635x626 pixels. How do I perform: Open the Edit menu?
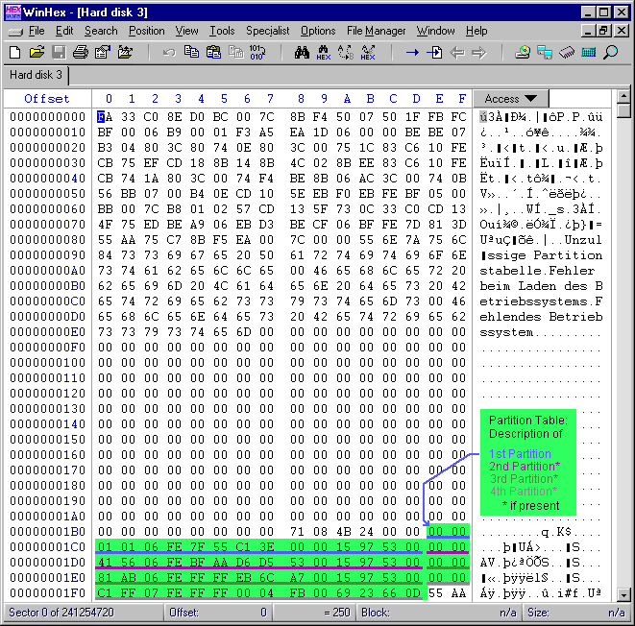64,31
